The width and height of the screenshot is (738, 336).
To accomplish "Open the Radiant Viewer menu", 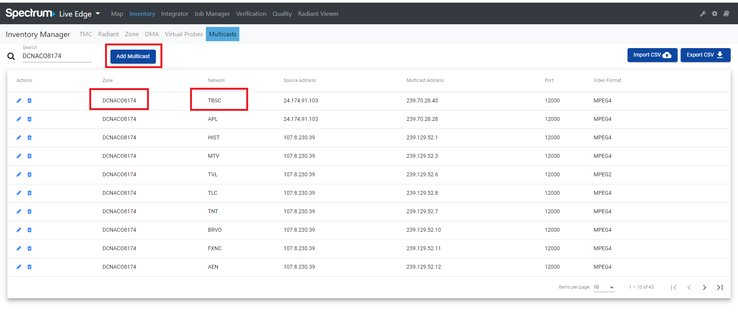I will (x=318, y=14).
